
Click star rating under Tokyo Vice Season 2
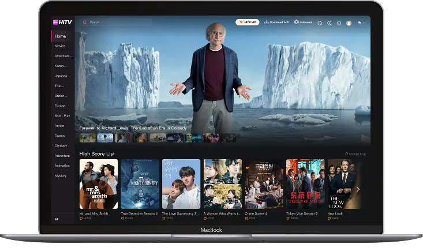tap(292, 218)
